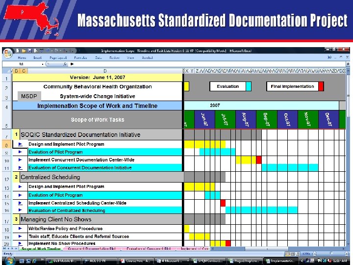Open the Home ribbon tab
This screenshot has width=353, height=265.
(22, 58)
